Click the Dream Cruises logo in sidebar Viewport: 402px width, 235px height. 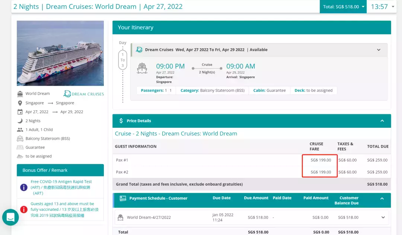[x=83, y=94]
